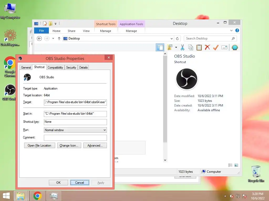Viewport: 269px width, 201px height.
Task: Open dropdown arrow beside folder options icon
Action: click(x=176, y=47)
